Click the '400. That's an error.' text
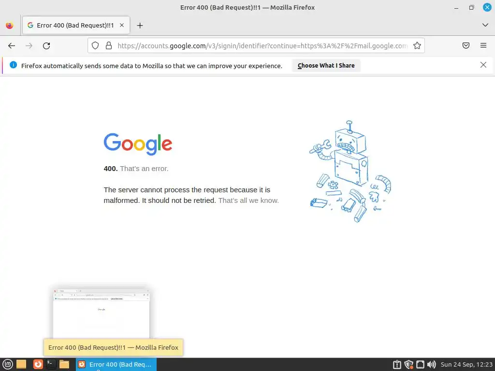Viewport: 495px width, 371px height. [136, 169]
